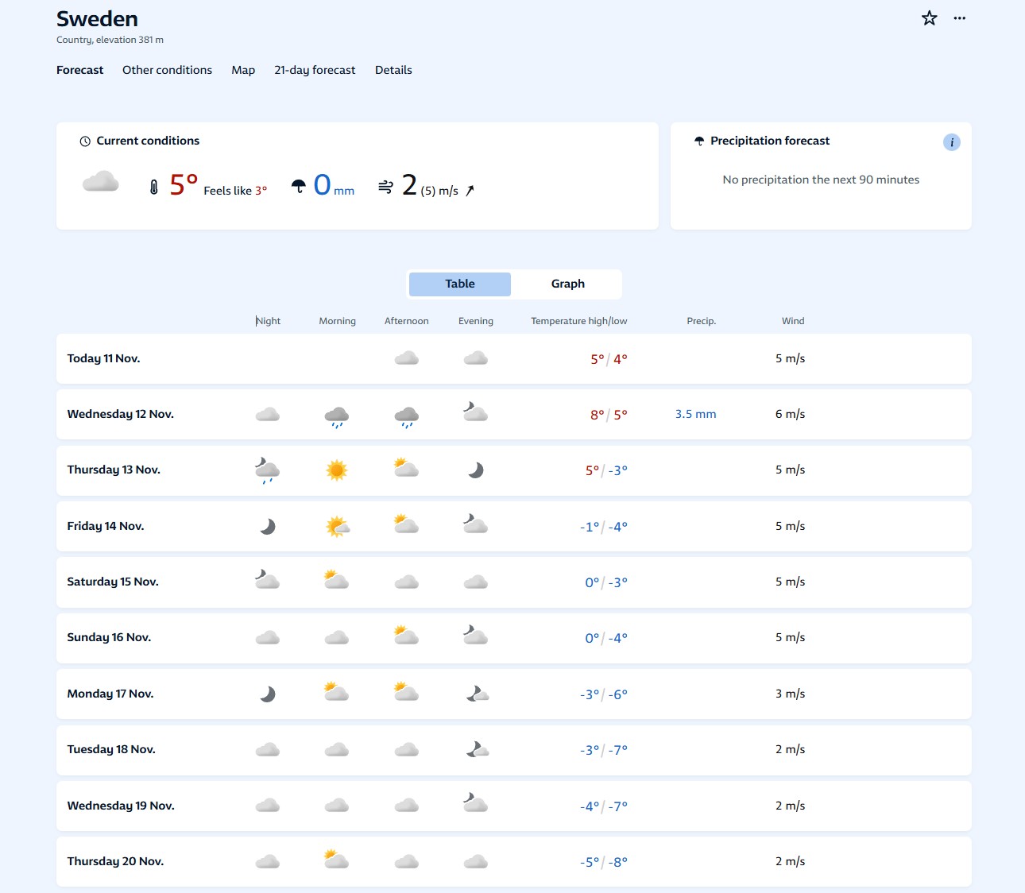Image resolution: width=1025 pixels, height=893 pixels.
Task: Click the wind icon in current conditions
Action: [385, 187]
